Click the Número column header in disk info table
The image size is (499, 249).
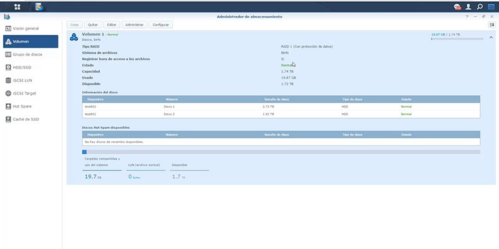pyautogui.click(x=172, y=100)
